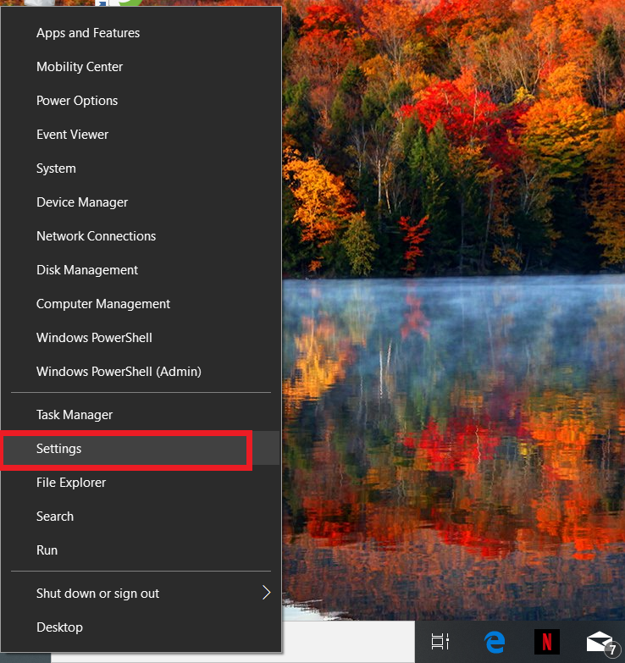Launch Event Viewer

(x=141, y=135)
